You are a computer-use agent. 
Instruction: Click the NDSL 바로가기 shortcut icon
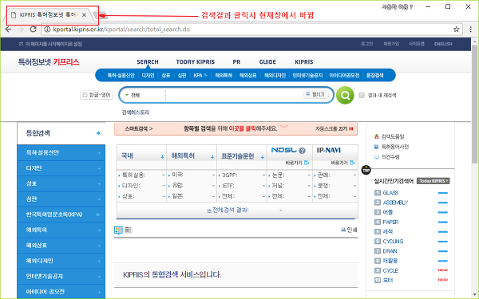click(x=307, y=163)
